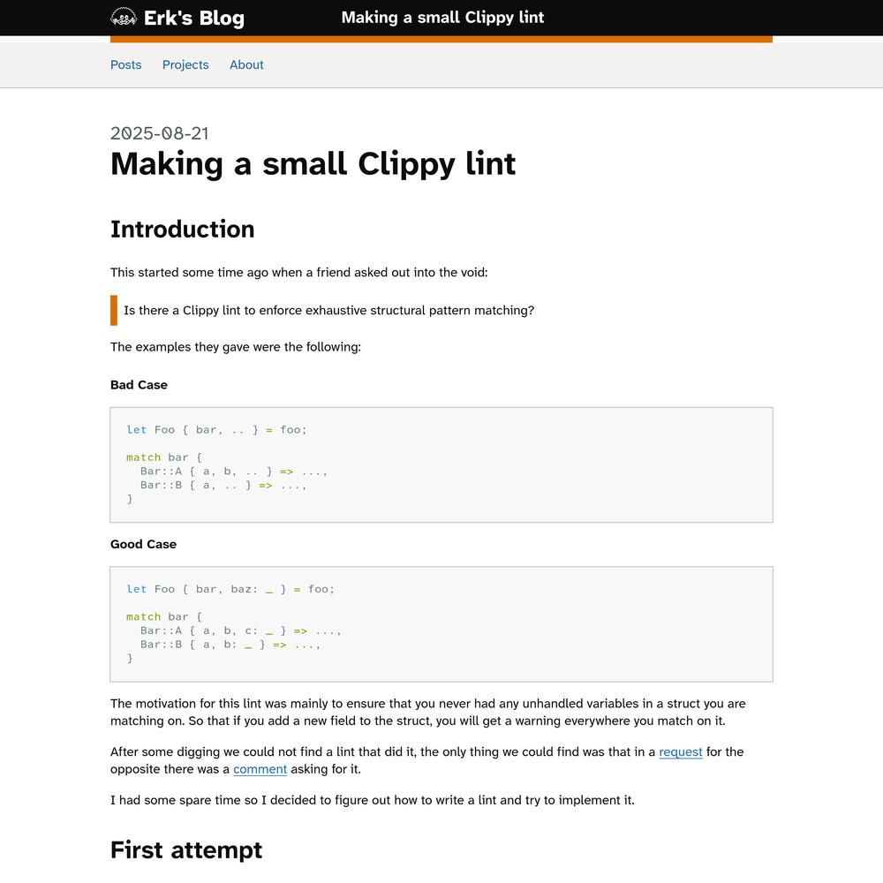This screenshot has width=883, height=883.
Task: Click inside the Bad Case code block
Action: (441, 464)
